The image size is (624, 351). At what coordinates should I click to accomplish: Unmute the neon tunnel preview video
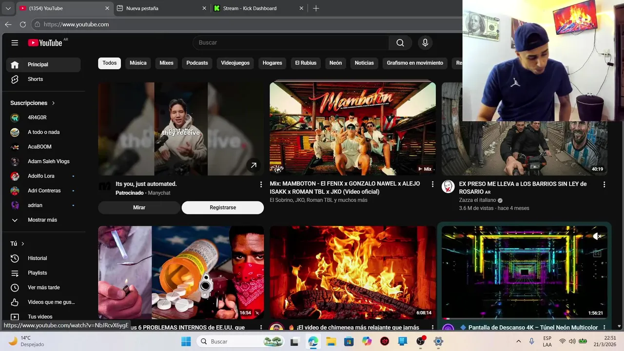(x=597, y=236)
